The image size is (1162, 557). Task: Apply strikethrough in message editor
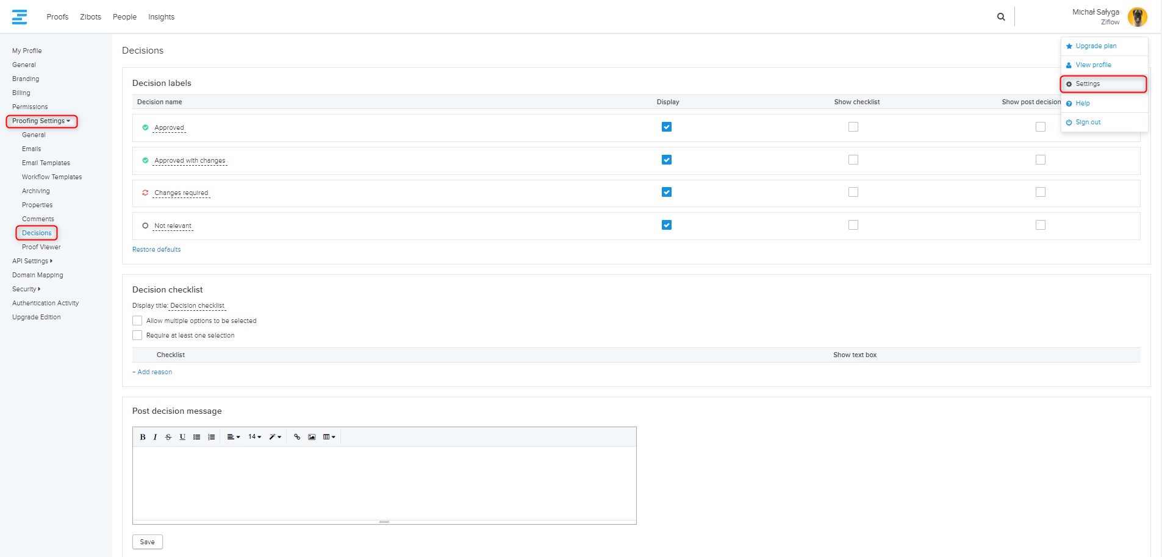click(168, 437)
